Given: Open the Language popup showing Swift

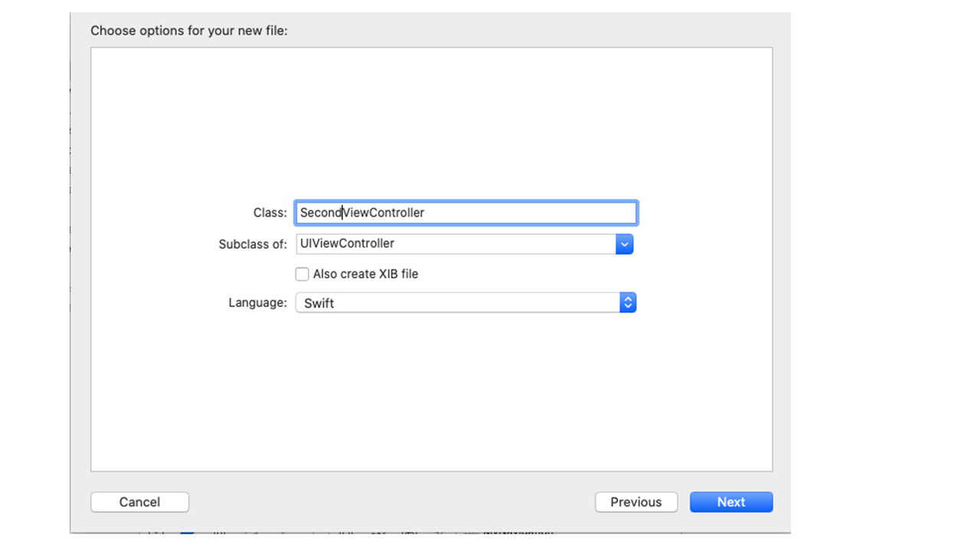Looking at the screenshot, I should point(459,303).
